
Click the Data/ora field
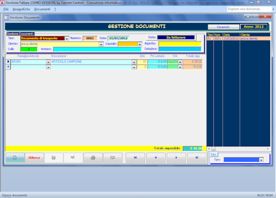click(x=180, y=49)
